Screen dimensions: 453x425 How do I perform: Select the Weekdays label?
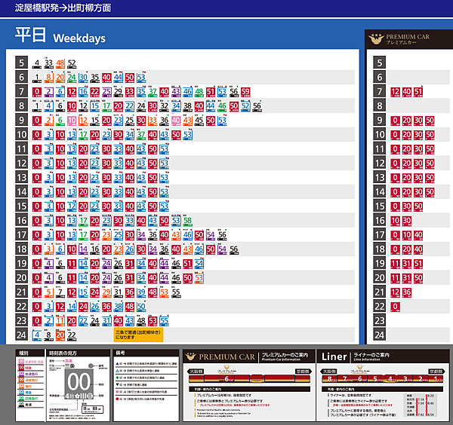click(x=79, y=38)
